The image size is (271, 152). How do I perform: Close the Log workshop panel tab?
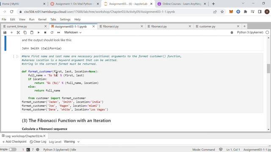click(44, 136)
